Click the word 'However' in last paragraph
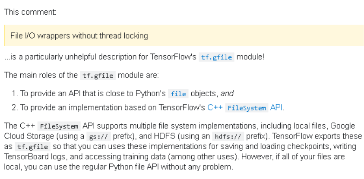The image size is (364, 179). (x=257, y=157)
